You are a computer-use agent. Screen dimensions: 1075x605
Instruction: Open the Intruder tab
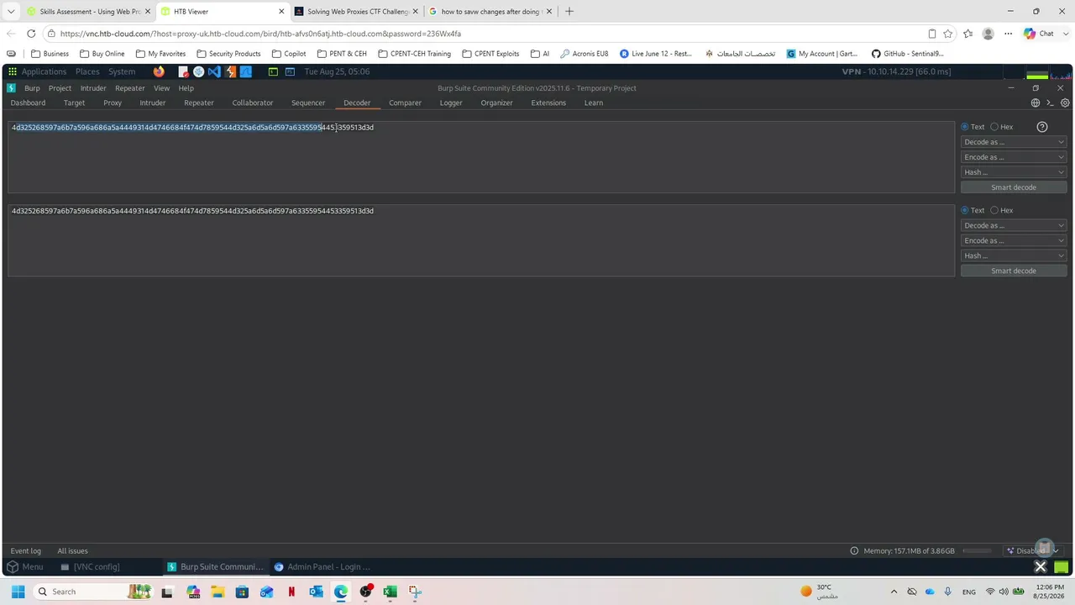coord(152,103)
